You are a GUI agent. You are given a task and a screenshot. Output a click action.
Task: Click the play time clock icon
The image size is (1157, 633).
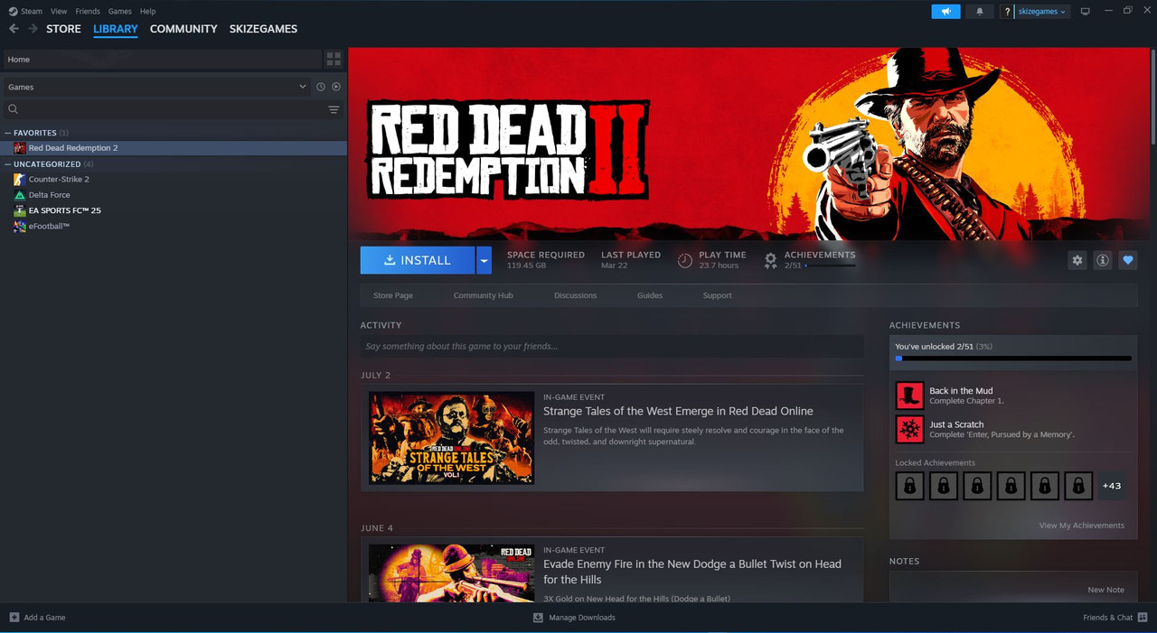tap(685, 260)
